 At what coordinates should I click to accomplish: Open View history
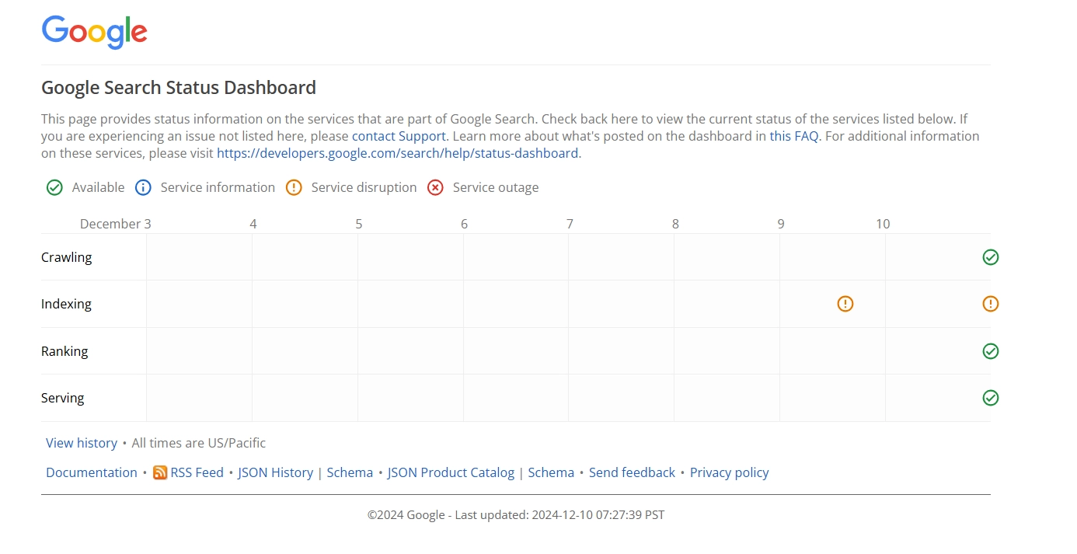pyautogui.click(x=82, y=443)
